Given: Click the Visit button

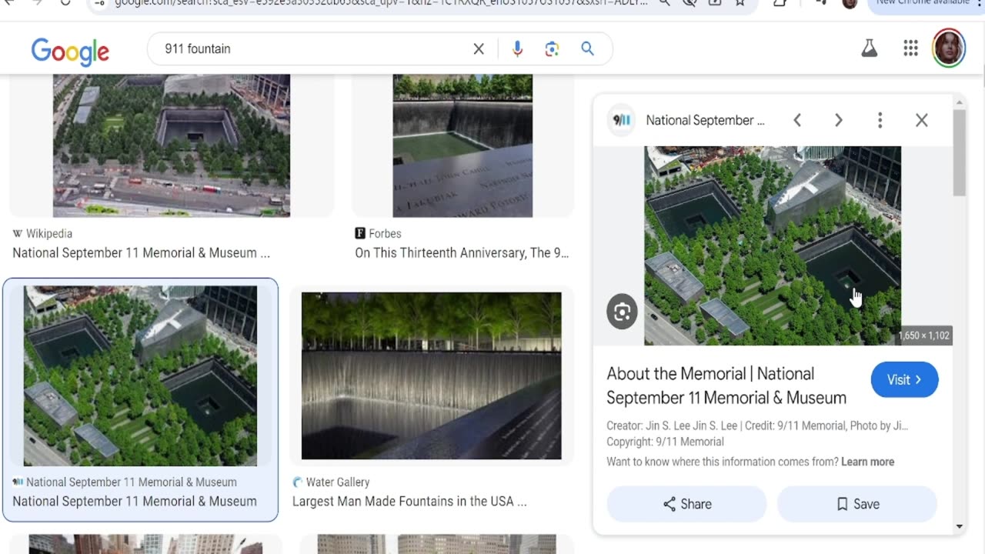Looking at the screenshot, I should tap(904, 379).
